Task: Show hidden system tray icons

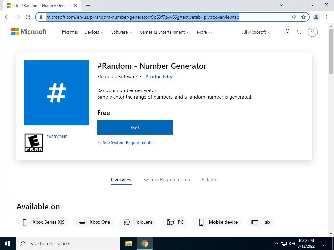Action: click(276, 243)
